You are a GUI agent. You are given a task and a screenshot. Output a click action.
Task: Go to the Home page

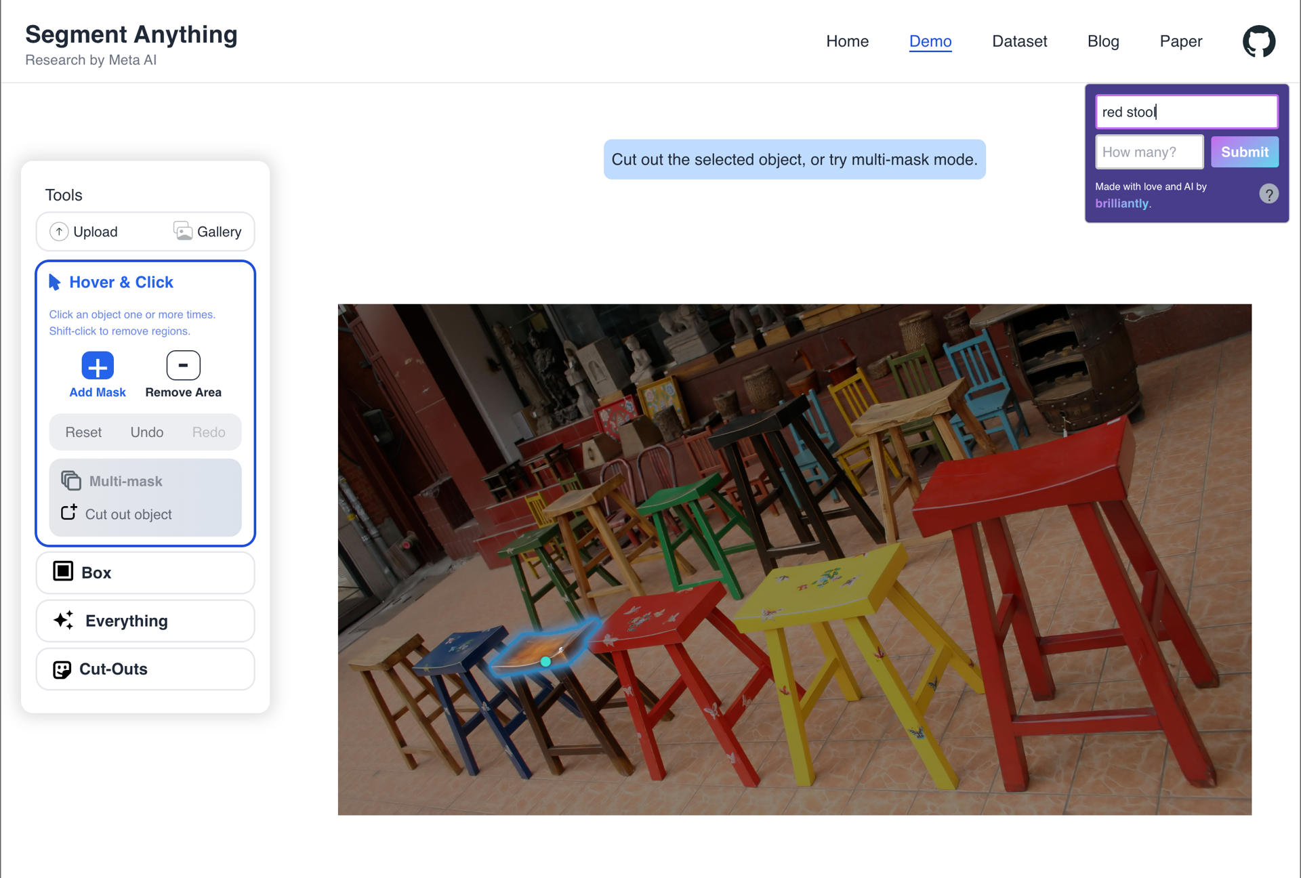click(847, 41)
